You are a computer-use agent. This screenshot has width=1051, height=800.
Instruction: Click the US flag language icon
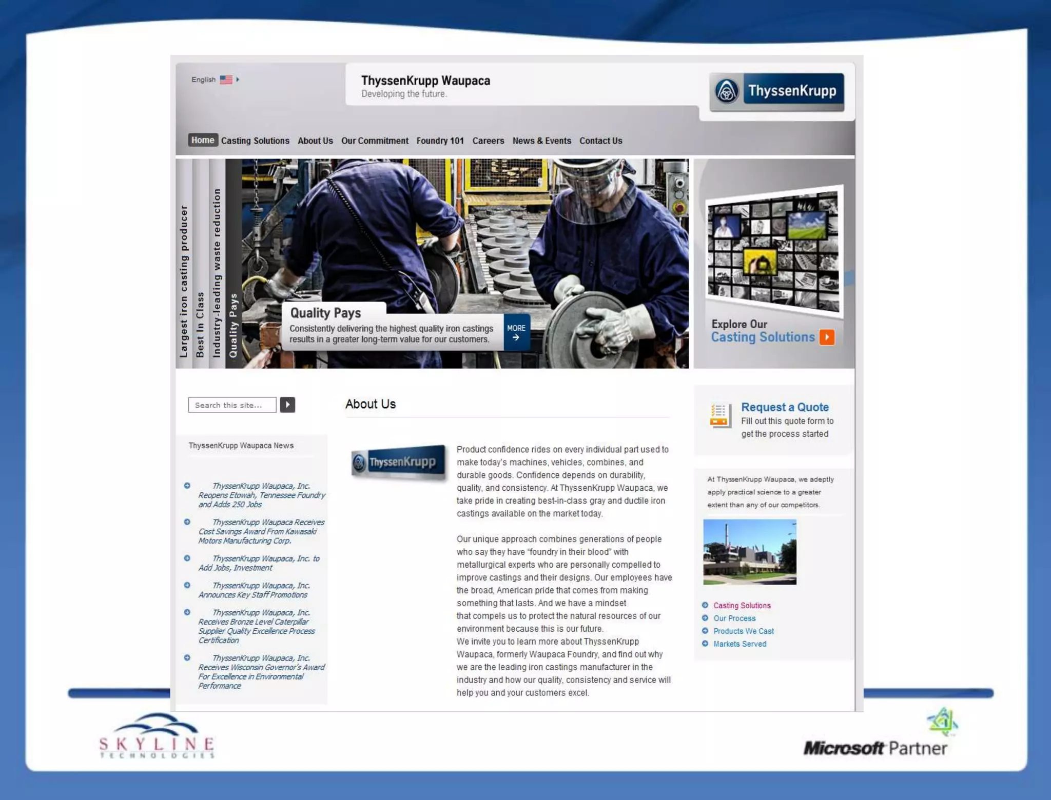coord(226,79)
